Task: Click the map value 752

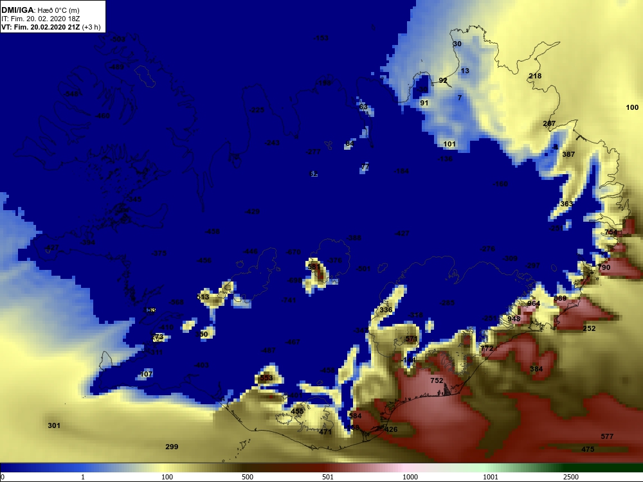Action: [x=437, y=380]
